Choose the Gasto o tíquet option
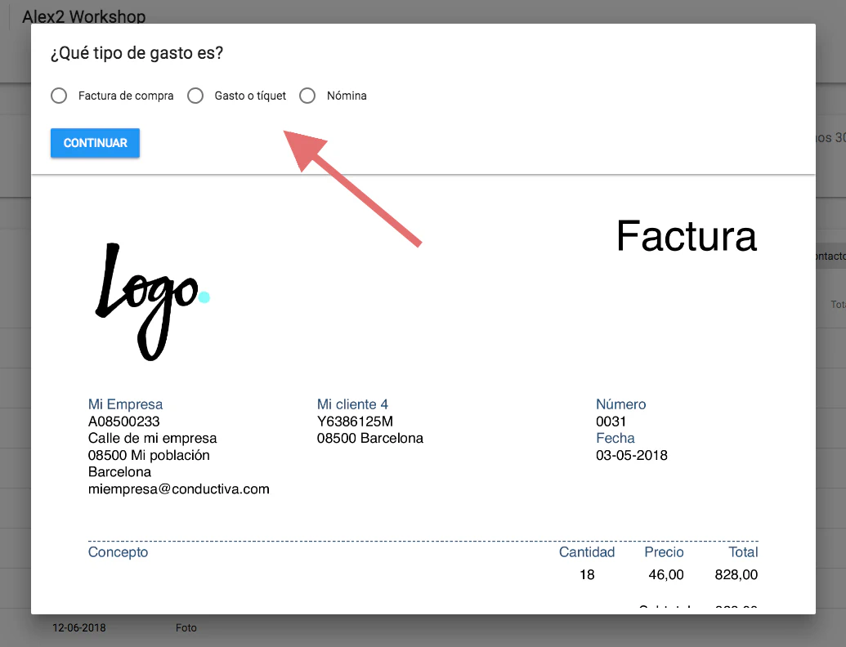The image size is (846, 647). point(195,96)
